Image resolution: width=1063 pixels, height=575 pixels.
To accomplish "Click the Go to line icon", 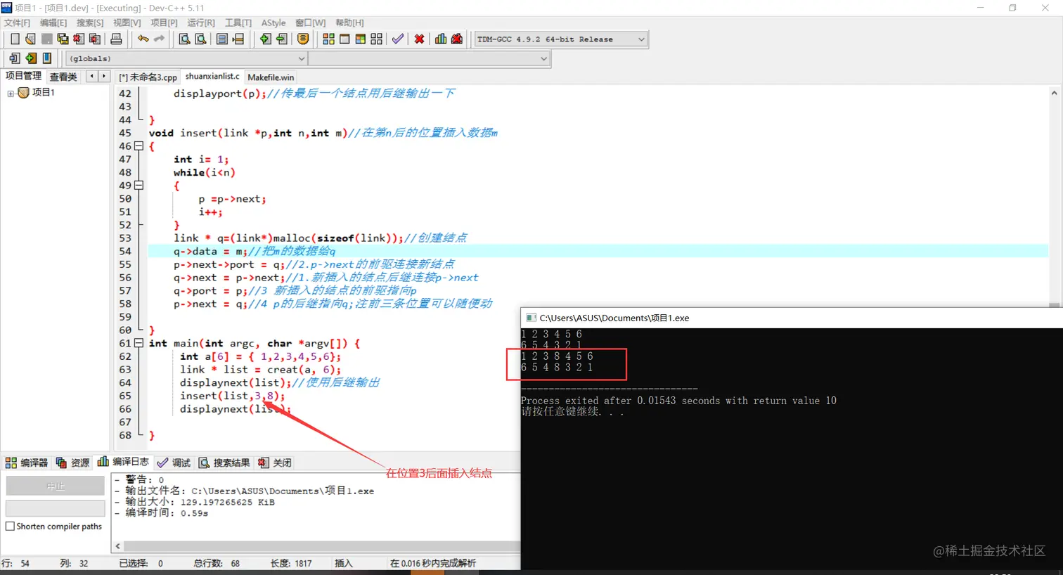I will coord(238,39).
